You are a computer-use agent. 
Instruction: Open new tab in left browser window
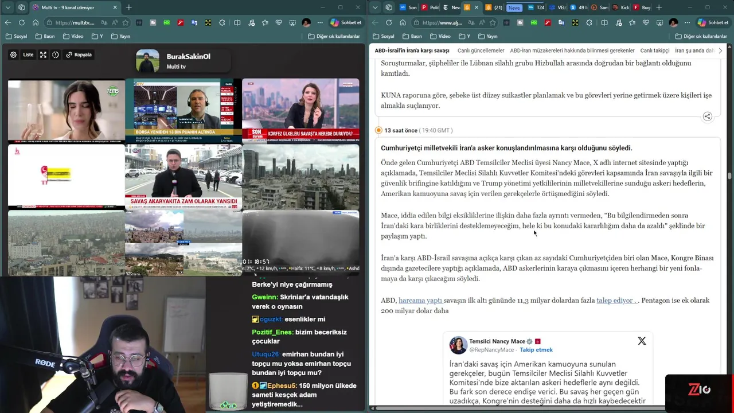click(x=128, y=7)
